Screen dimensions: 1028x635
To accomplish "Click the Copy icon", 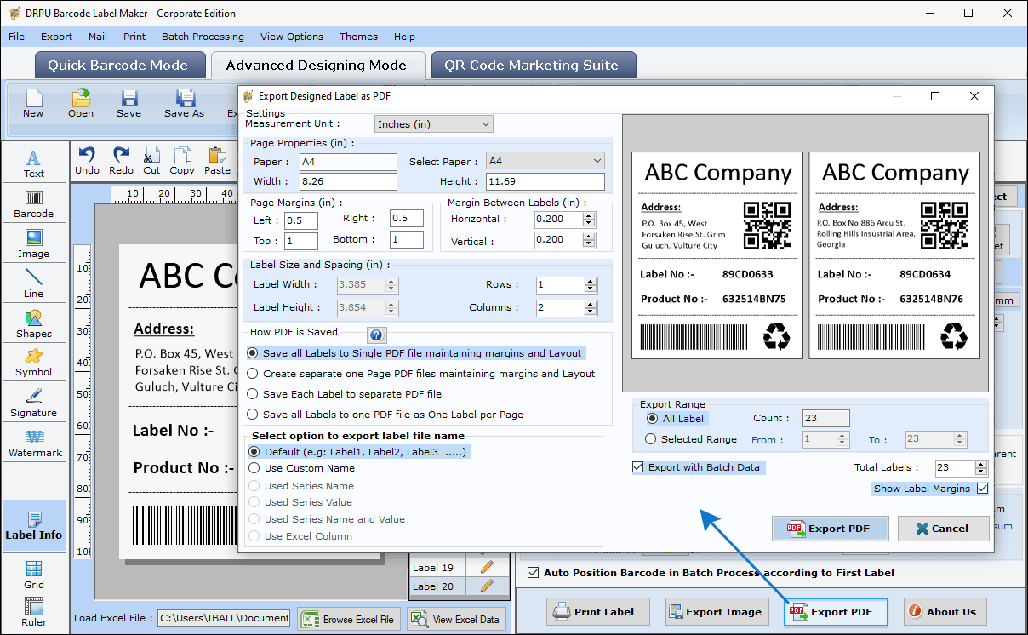I will pyautogui.click(x=182, y=160).
